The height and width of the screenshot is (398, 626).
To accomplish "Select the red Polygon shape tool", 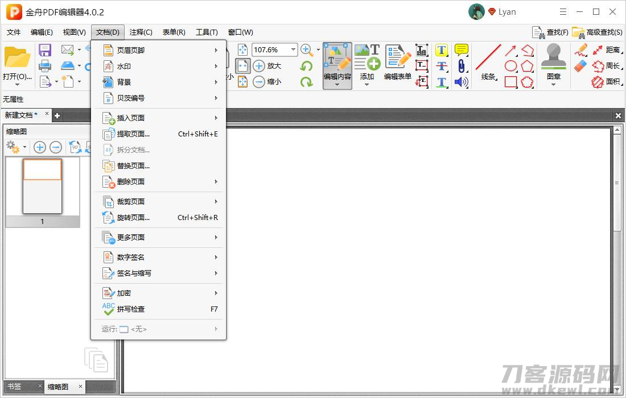I will click(527, 66).
